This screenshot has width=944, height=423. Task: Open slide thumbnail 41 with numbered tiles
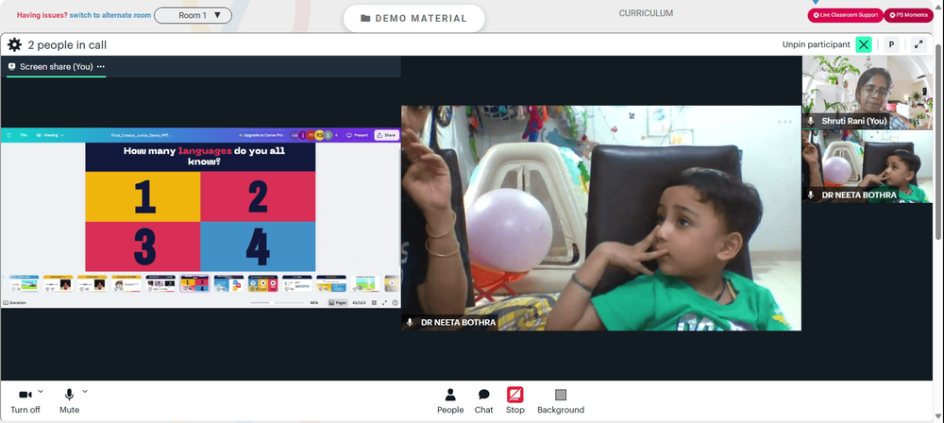(x=195, y=283)
